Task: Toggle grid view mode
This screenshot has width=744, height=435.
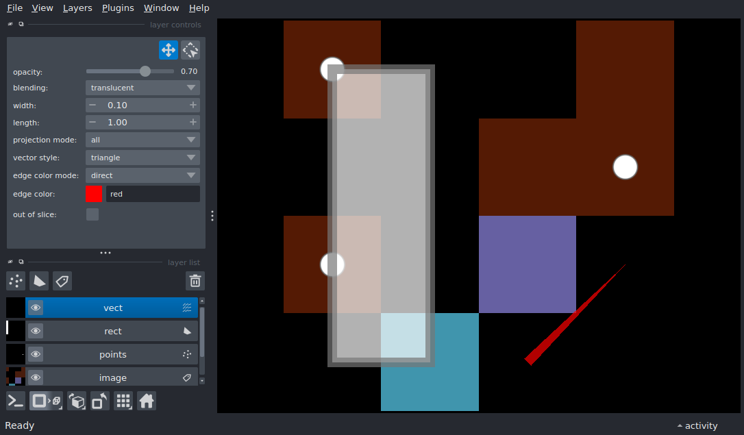Action: [x=123, y=401]
